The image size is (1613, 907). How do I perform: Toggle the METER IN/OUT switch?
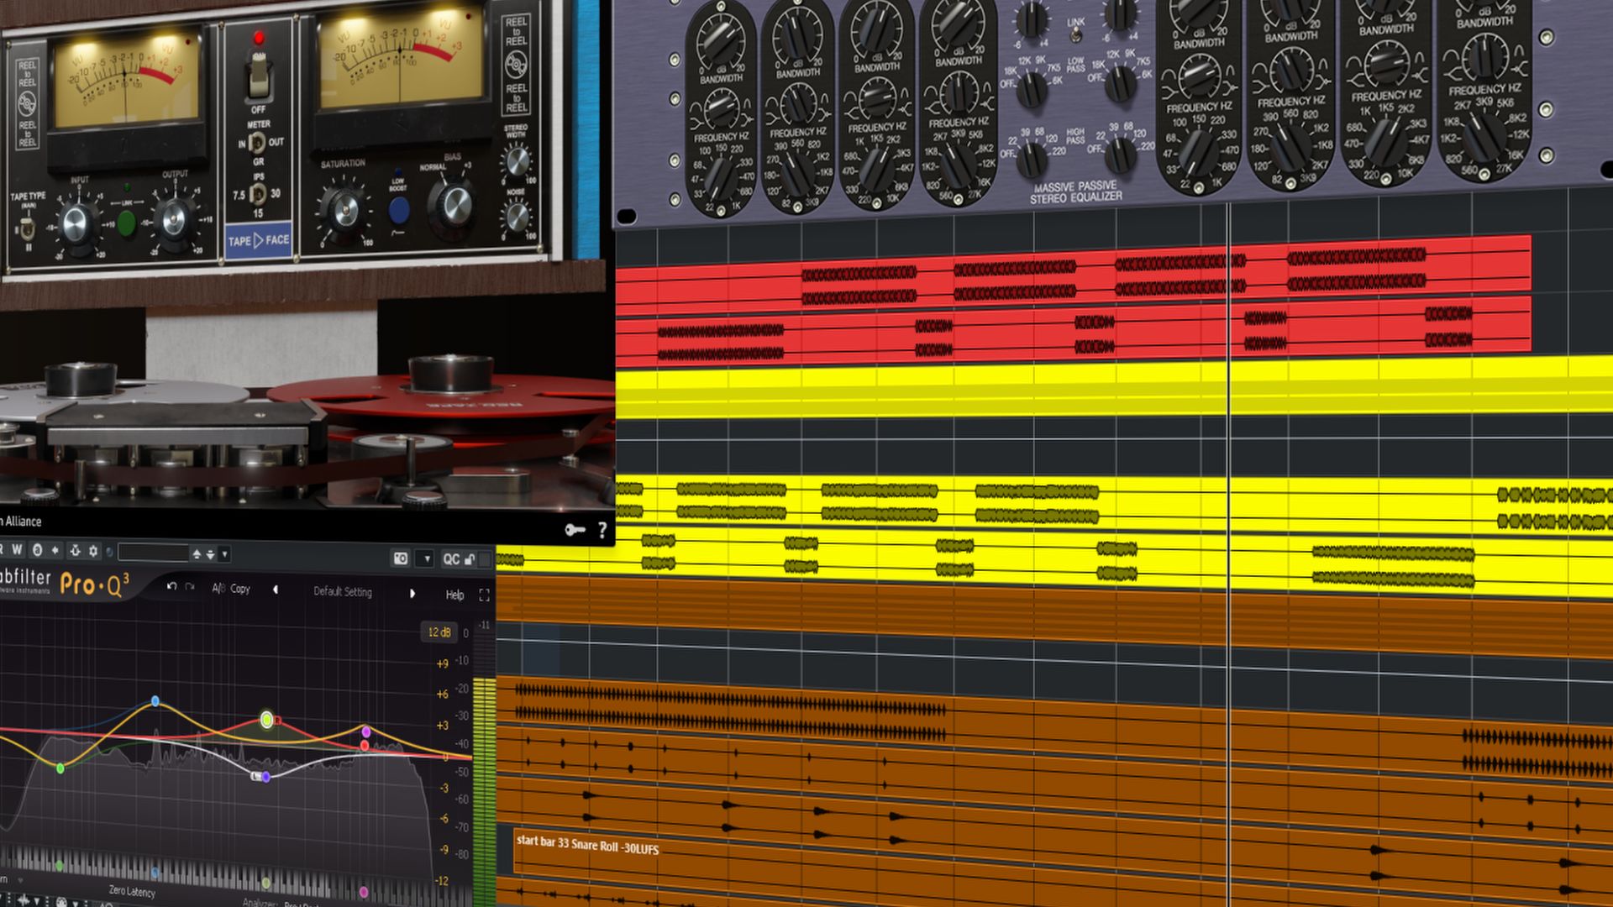tap(258, 143)
